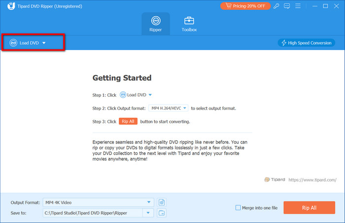Screen dimensions: 345x223
Task: Select the Ripper tab
Action: 156,24
